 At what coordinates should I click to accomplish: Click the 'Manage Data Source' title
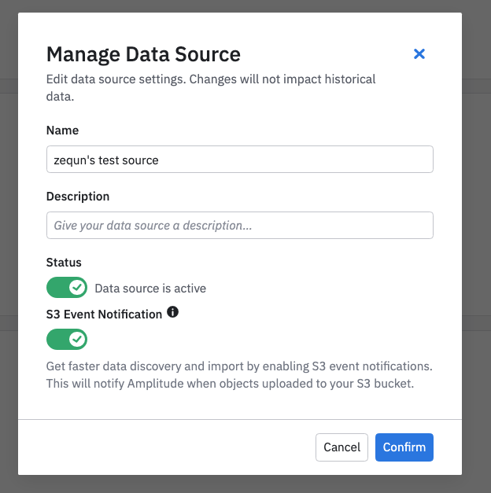(x=143, y=54)
